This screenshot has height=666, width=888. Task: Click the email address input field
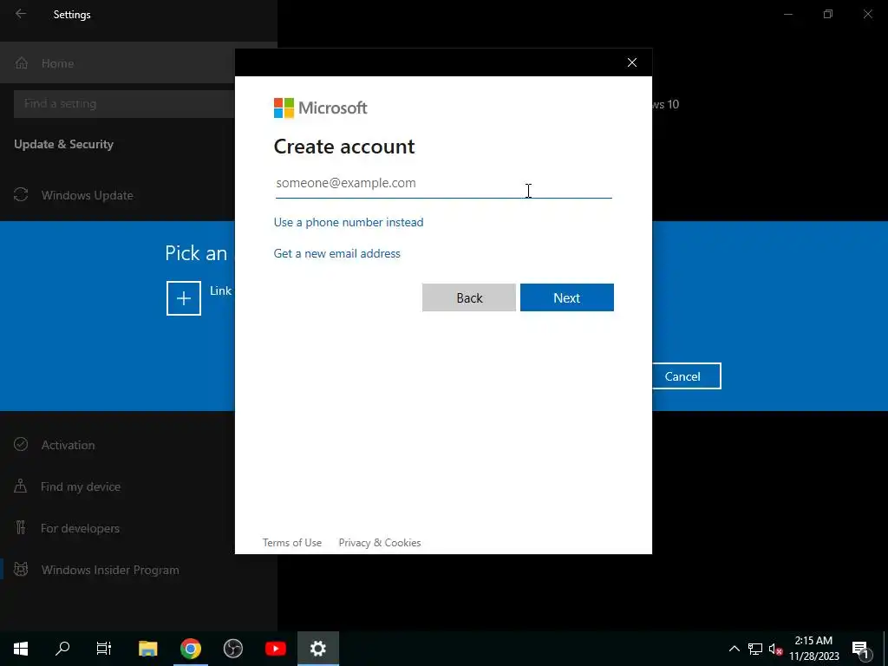[443, 184]
